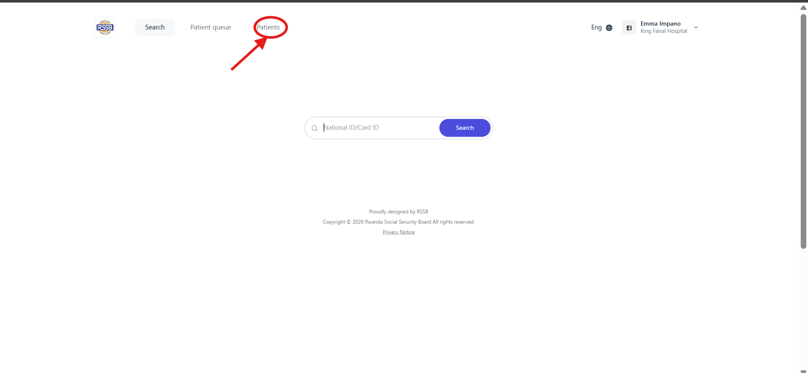The width and height of the screenshot is (808, 373).
Task: Click the blue Search button
Action: pos(465,128)
